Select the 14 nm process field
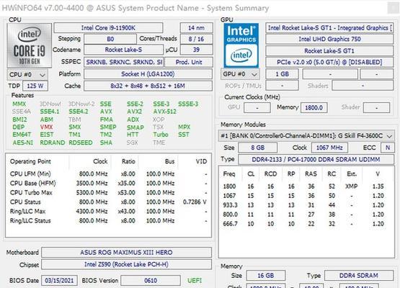 point(196,28)
